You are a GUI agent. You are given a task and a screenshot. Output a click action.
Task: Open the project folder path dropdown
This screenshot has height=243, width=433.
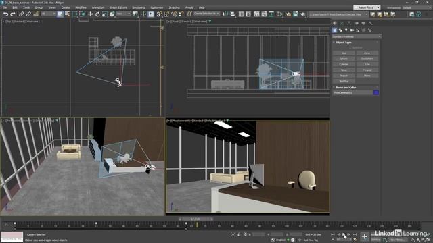pos(338,14)
